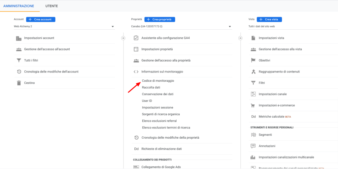Click the shopping cart icon for Impostazioni e-commerce
338x169 pixels.
click(x=253, y=105)
